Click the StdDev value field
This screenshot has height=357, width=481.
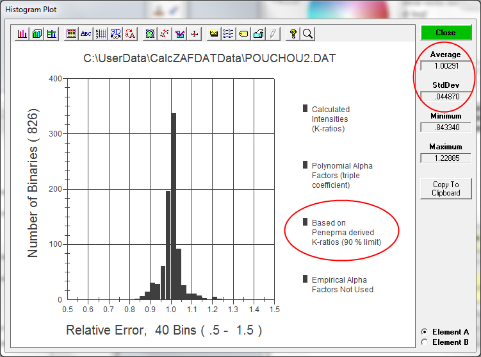445,96
